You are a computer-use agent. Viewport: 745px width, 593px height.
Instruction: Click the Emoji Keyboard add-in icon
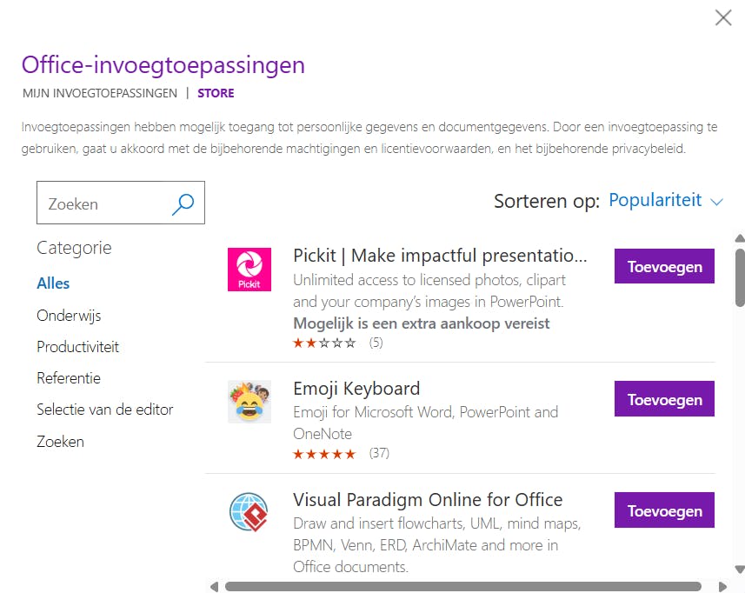pos(249,402)
